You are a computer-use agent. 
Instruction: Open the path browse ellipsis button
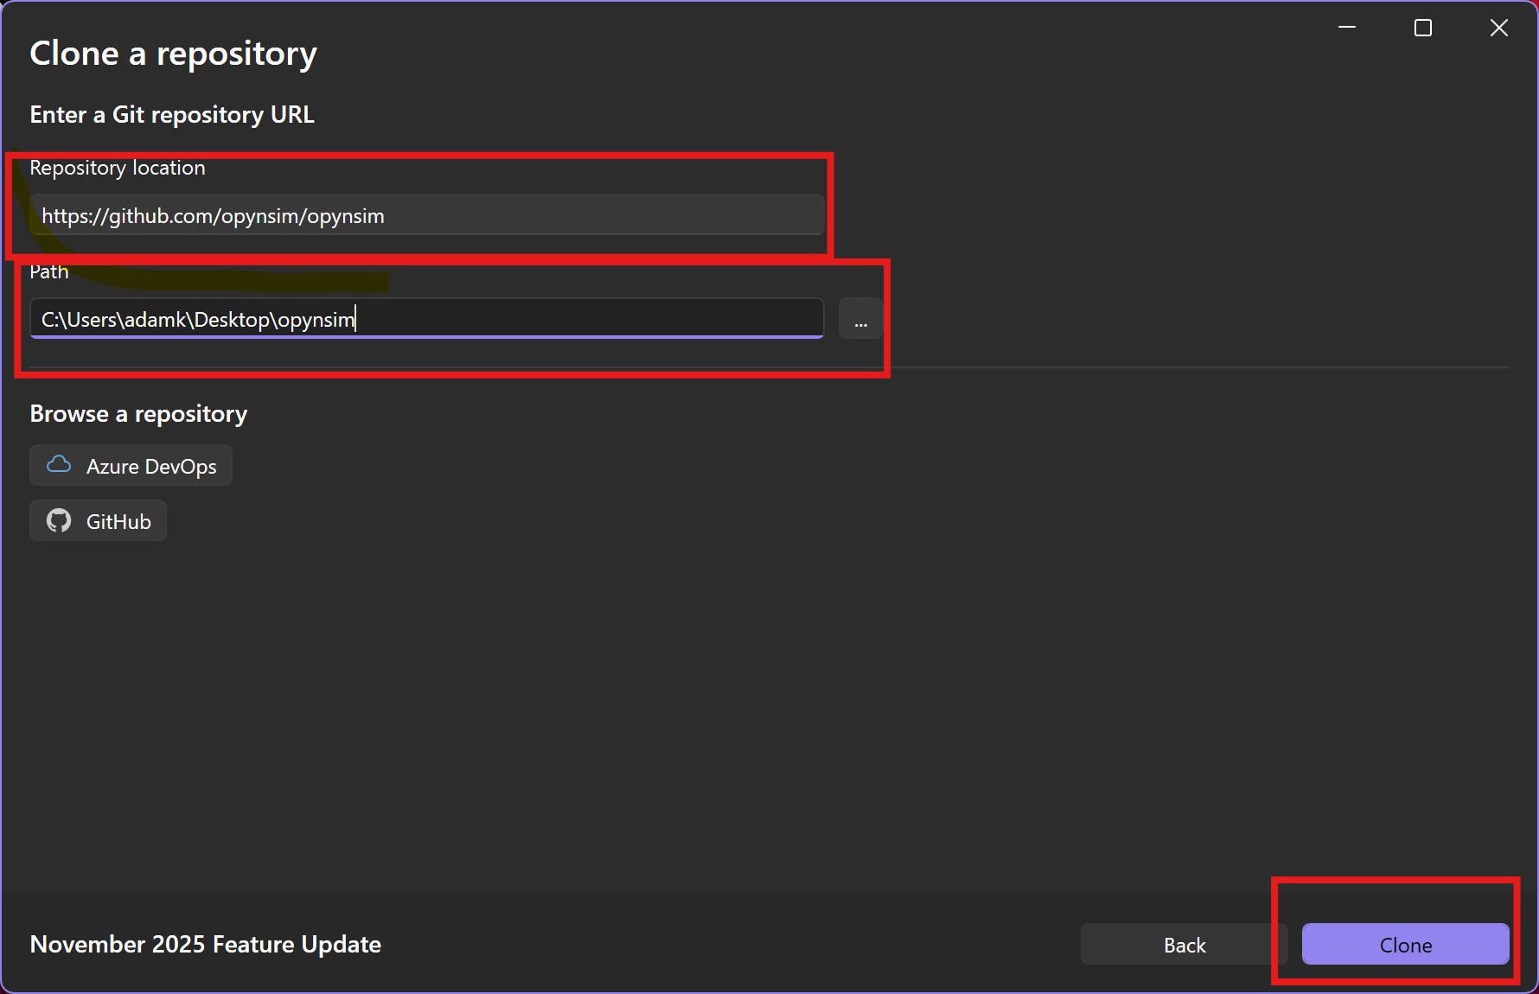(860, 319)
